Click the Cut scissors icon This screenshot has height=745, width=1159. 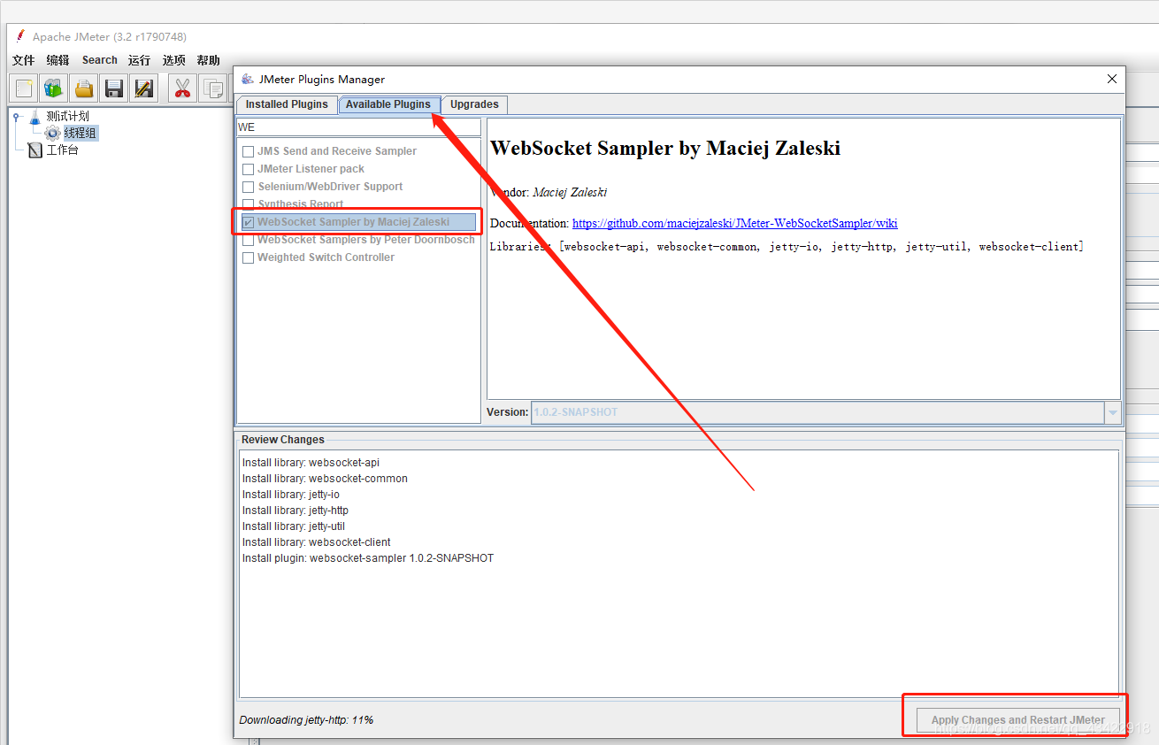(182, 88)
